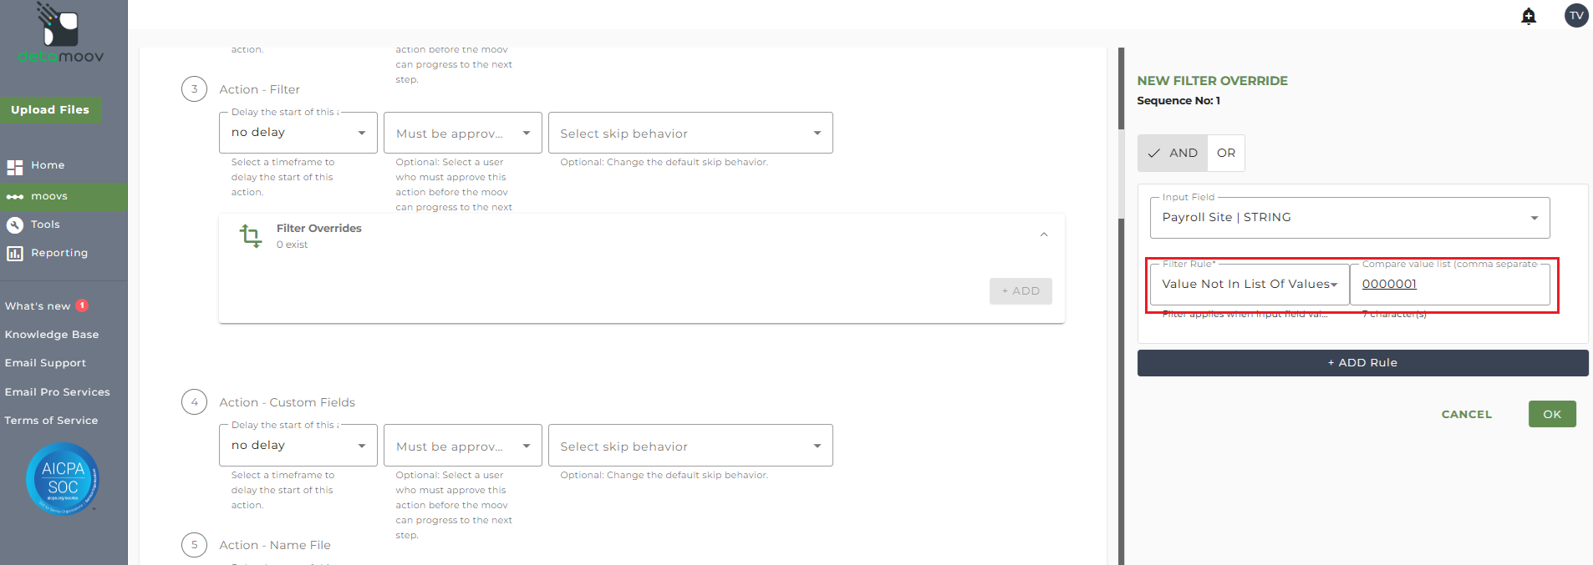Open the Filter Rule dropdown
Image resolution: width=1593 pixels, height=565 pixels.
coord(1249,285)
